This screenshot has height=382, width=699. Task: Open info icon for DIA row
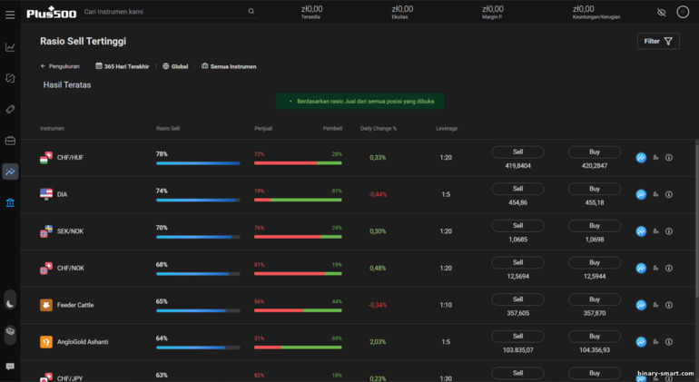coord(669,194)
